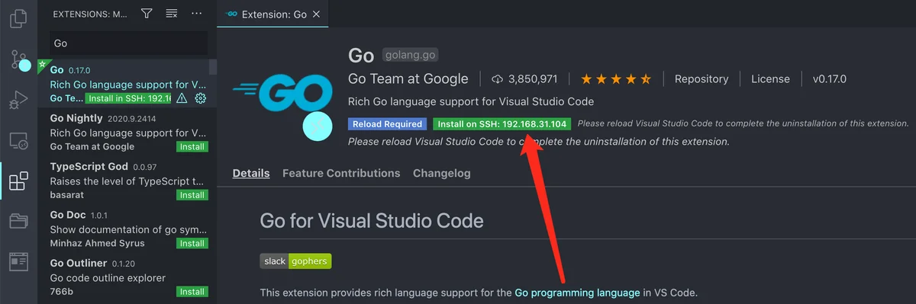Install the TypeScript God extension
This screenshot has height=304, width=916.
tap(192, 195)
